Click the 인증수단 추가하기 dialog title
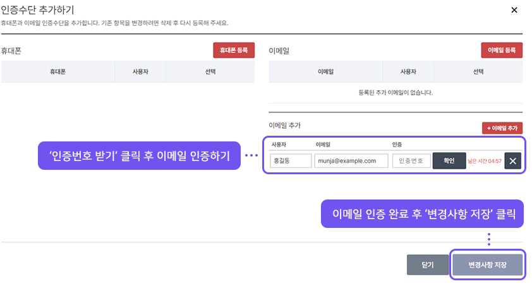 click(x=37, y=10)
